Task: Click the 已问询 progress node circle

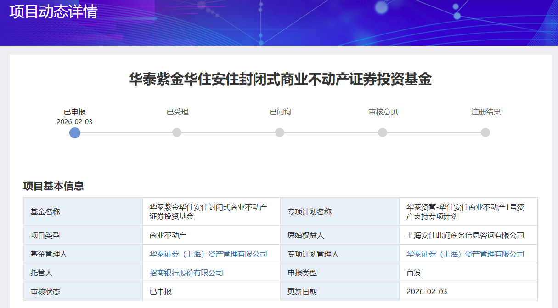Action: (x=280, y=132)
